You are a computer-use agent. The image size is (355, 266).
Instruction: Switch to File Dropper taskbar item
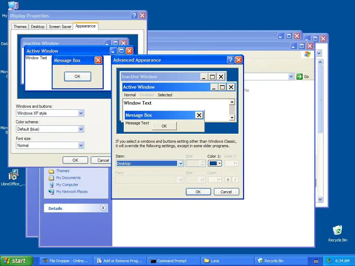[x=66, y=261]
